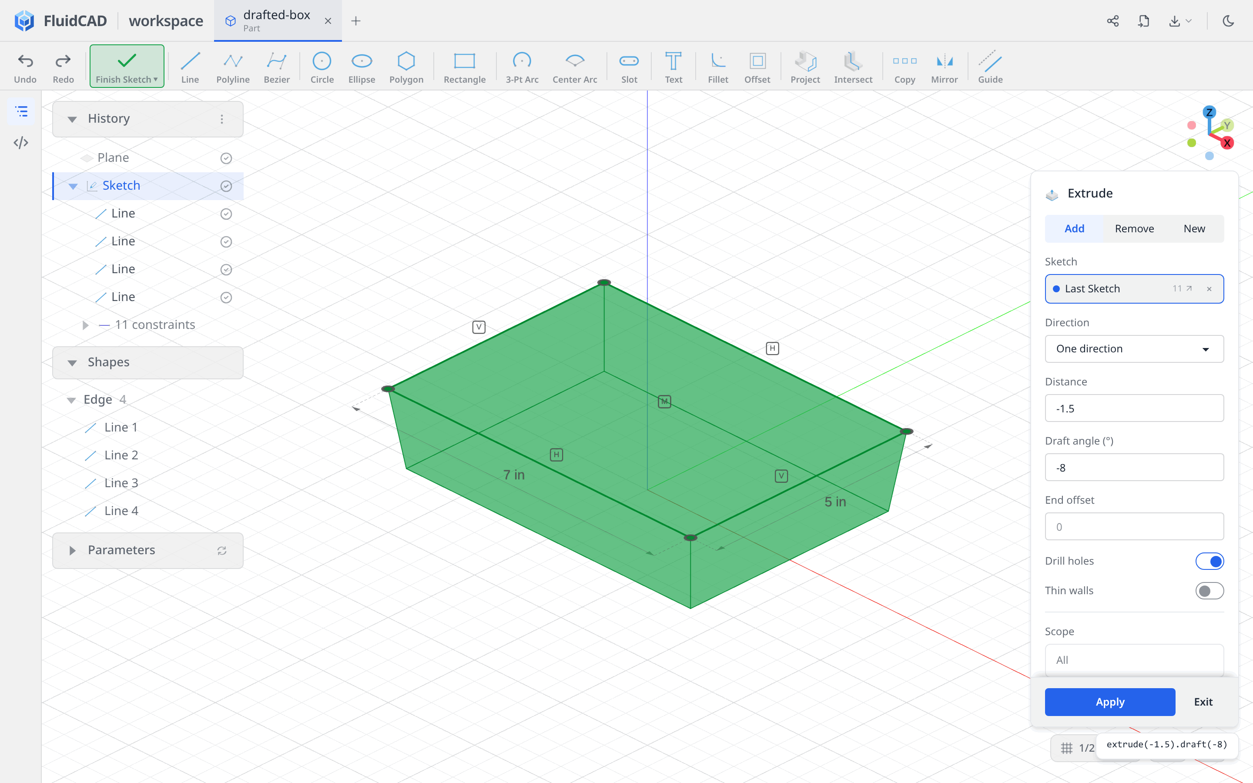Enable the Thin walls switch
This screenshot has width=1253, height=783.
pos(1209,590)
